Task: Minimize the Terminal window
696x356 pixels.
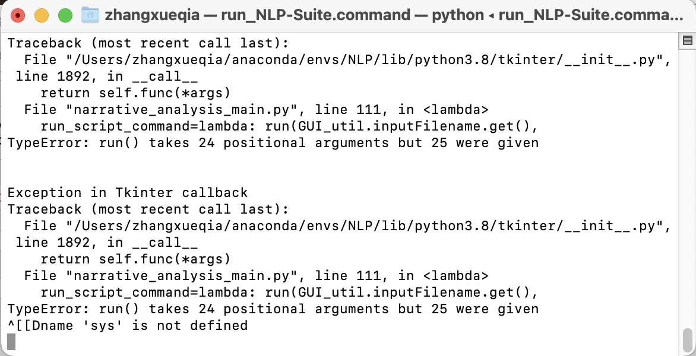Action: (x=41, y=14)
